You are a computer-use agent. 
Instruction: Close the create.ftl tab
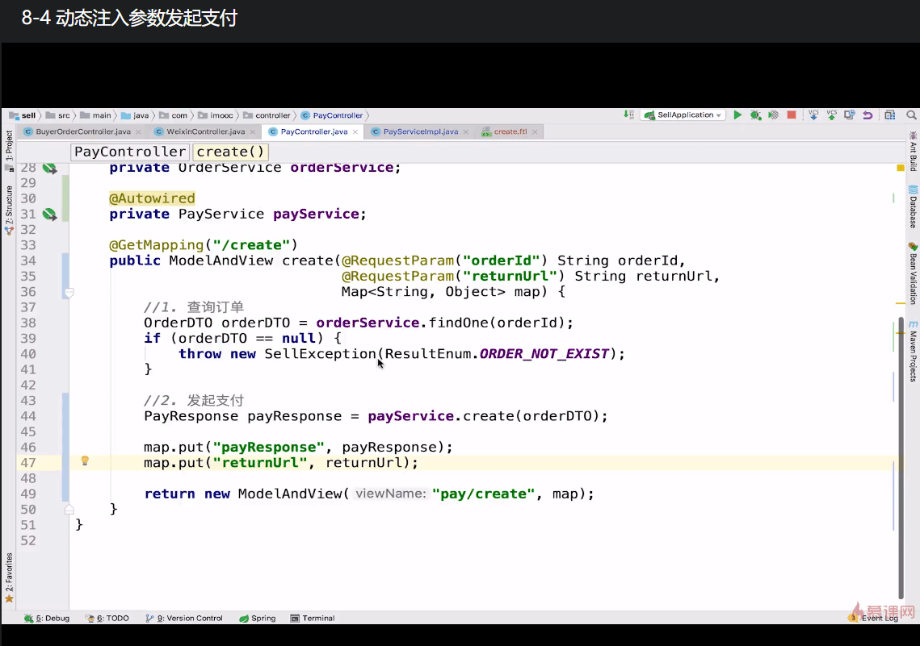coord(535,132)
